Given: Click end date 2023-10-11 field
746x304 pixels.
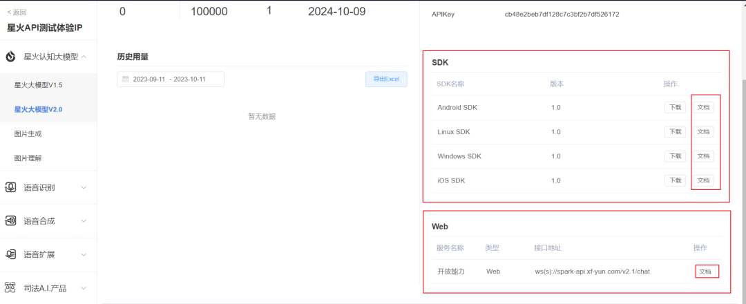Looking at the screenshot, I should pos(189,79).
